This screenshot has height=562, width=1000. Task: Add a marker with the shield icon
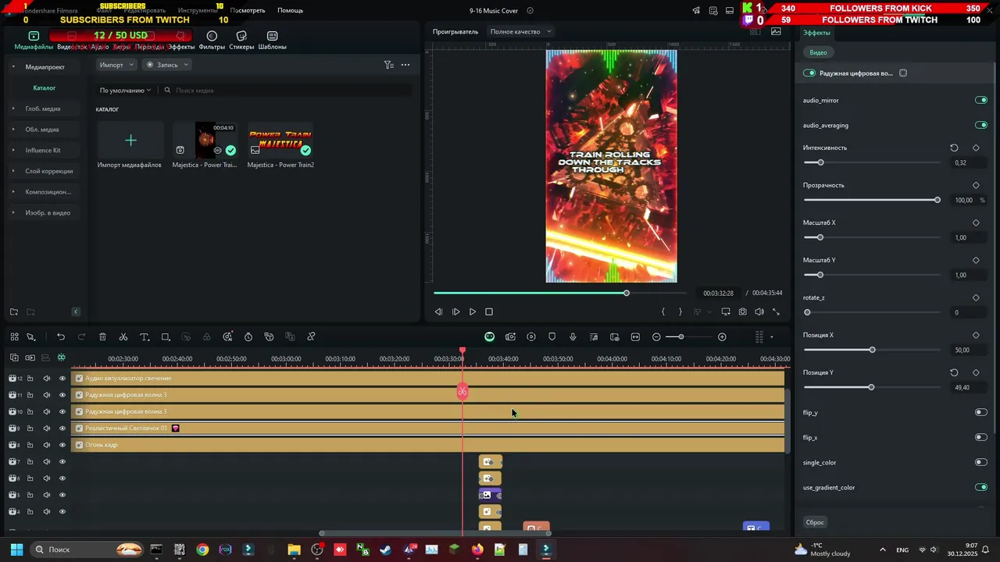click(x=552, y=337)
